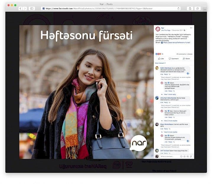Toggle the Safari sidebar button
This screenshot has width=212, height=184.
pos(32,9)
